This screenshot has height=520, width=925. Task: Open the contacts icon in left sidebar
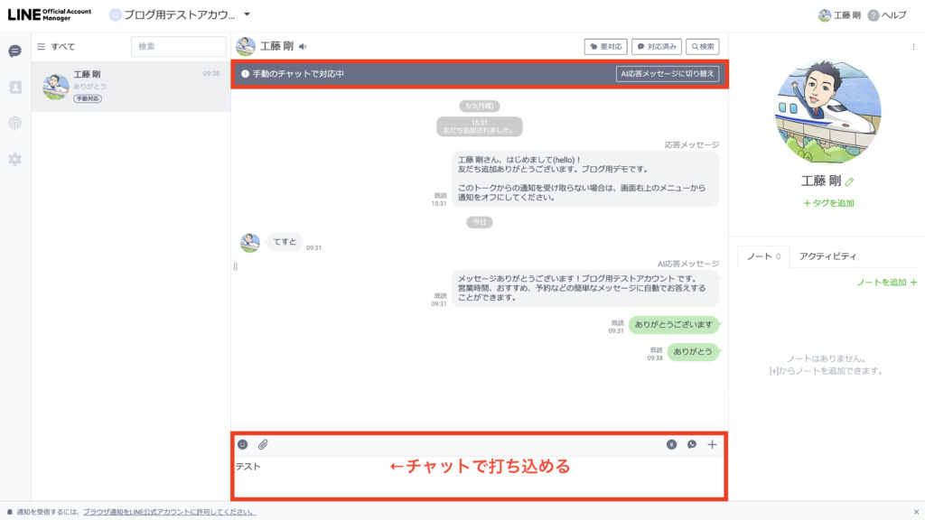tap(14, 88)
